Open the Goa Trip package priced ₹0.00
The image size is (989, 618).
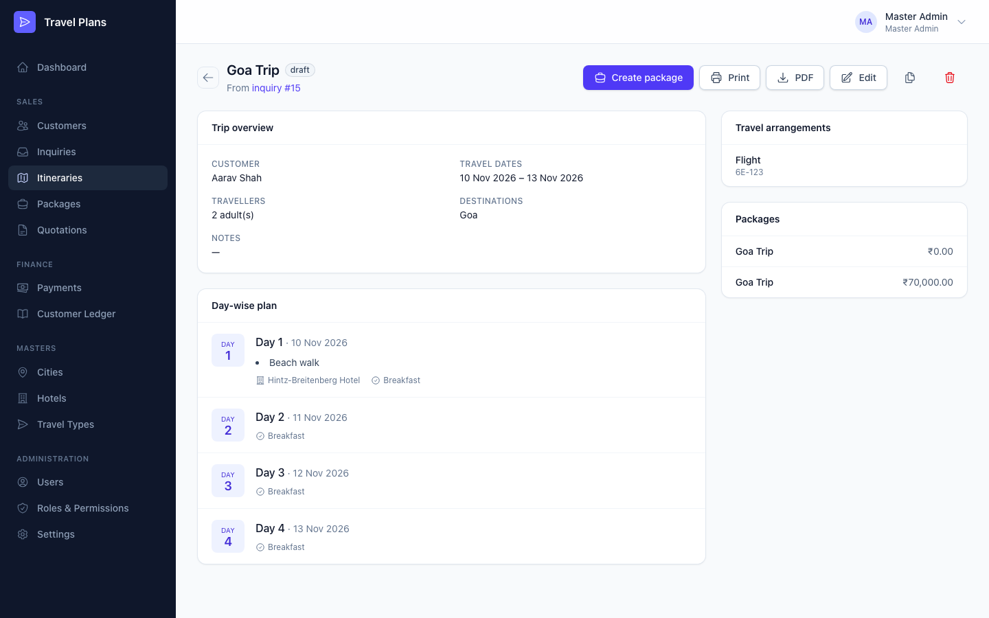pos(844,251)
